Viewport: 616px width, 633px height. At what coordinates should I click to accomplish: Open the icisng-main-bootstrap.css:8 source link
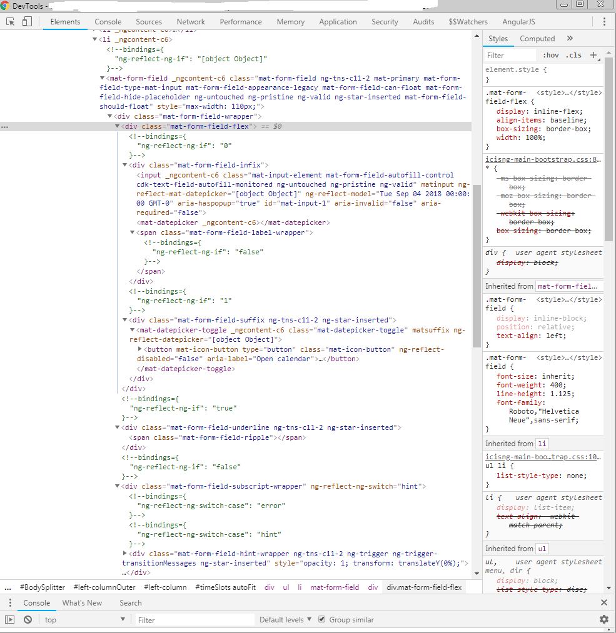tap(542, 159)
